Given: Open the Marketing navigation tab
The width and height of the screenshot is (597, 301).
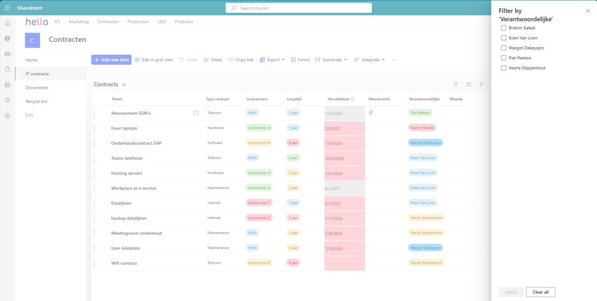Looking at the screenshot, I should pos(79,22).
